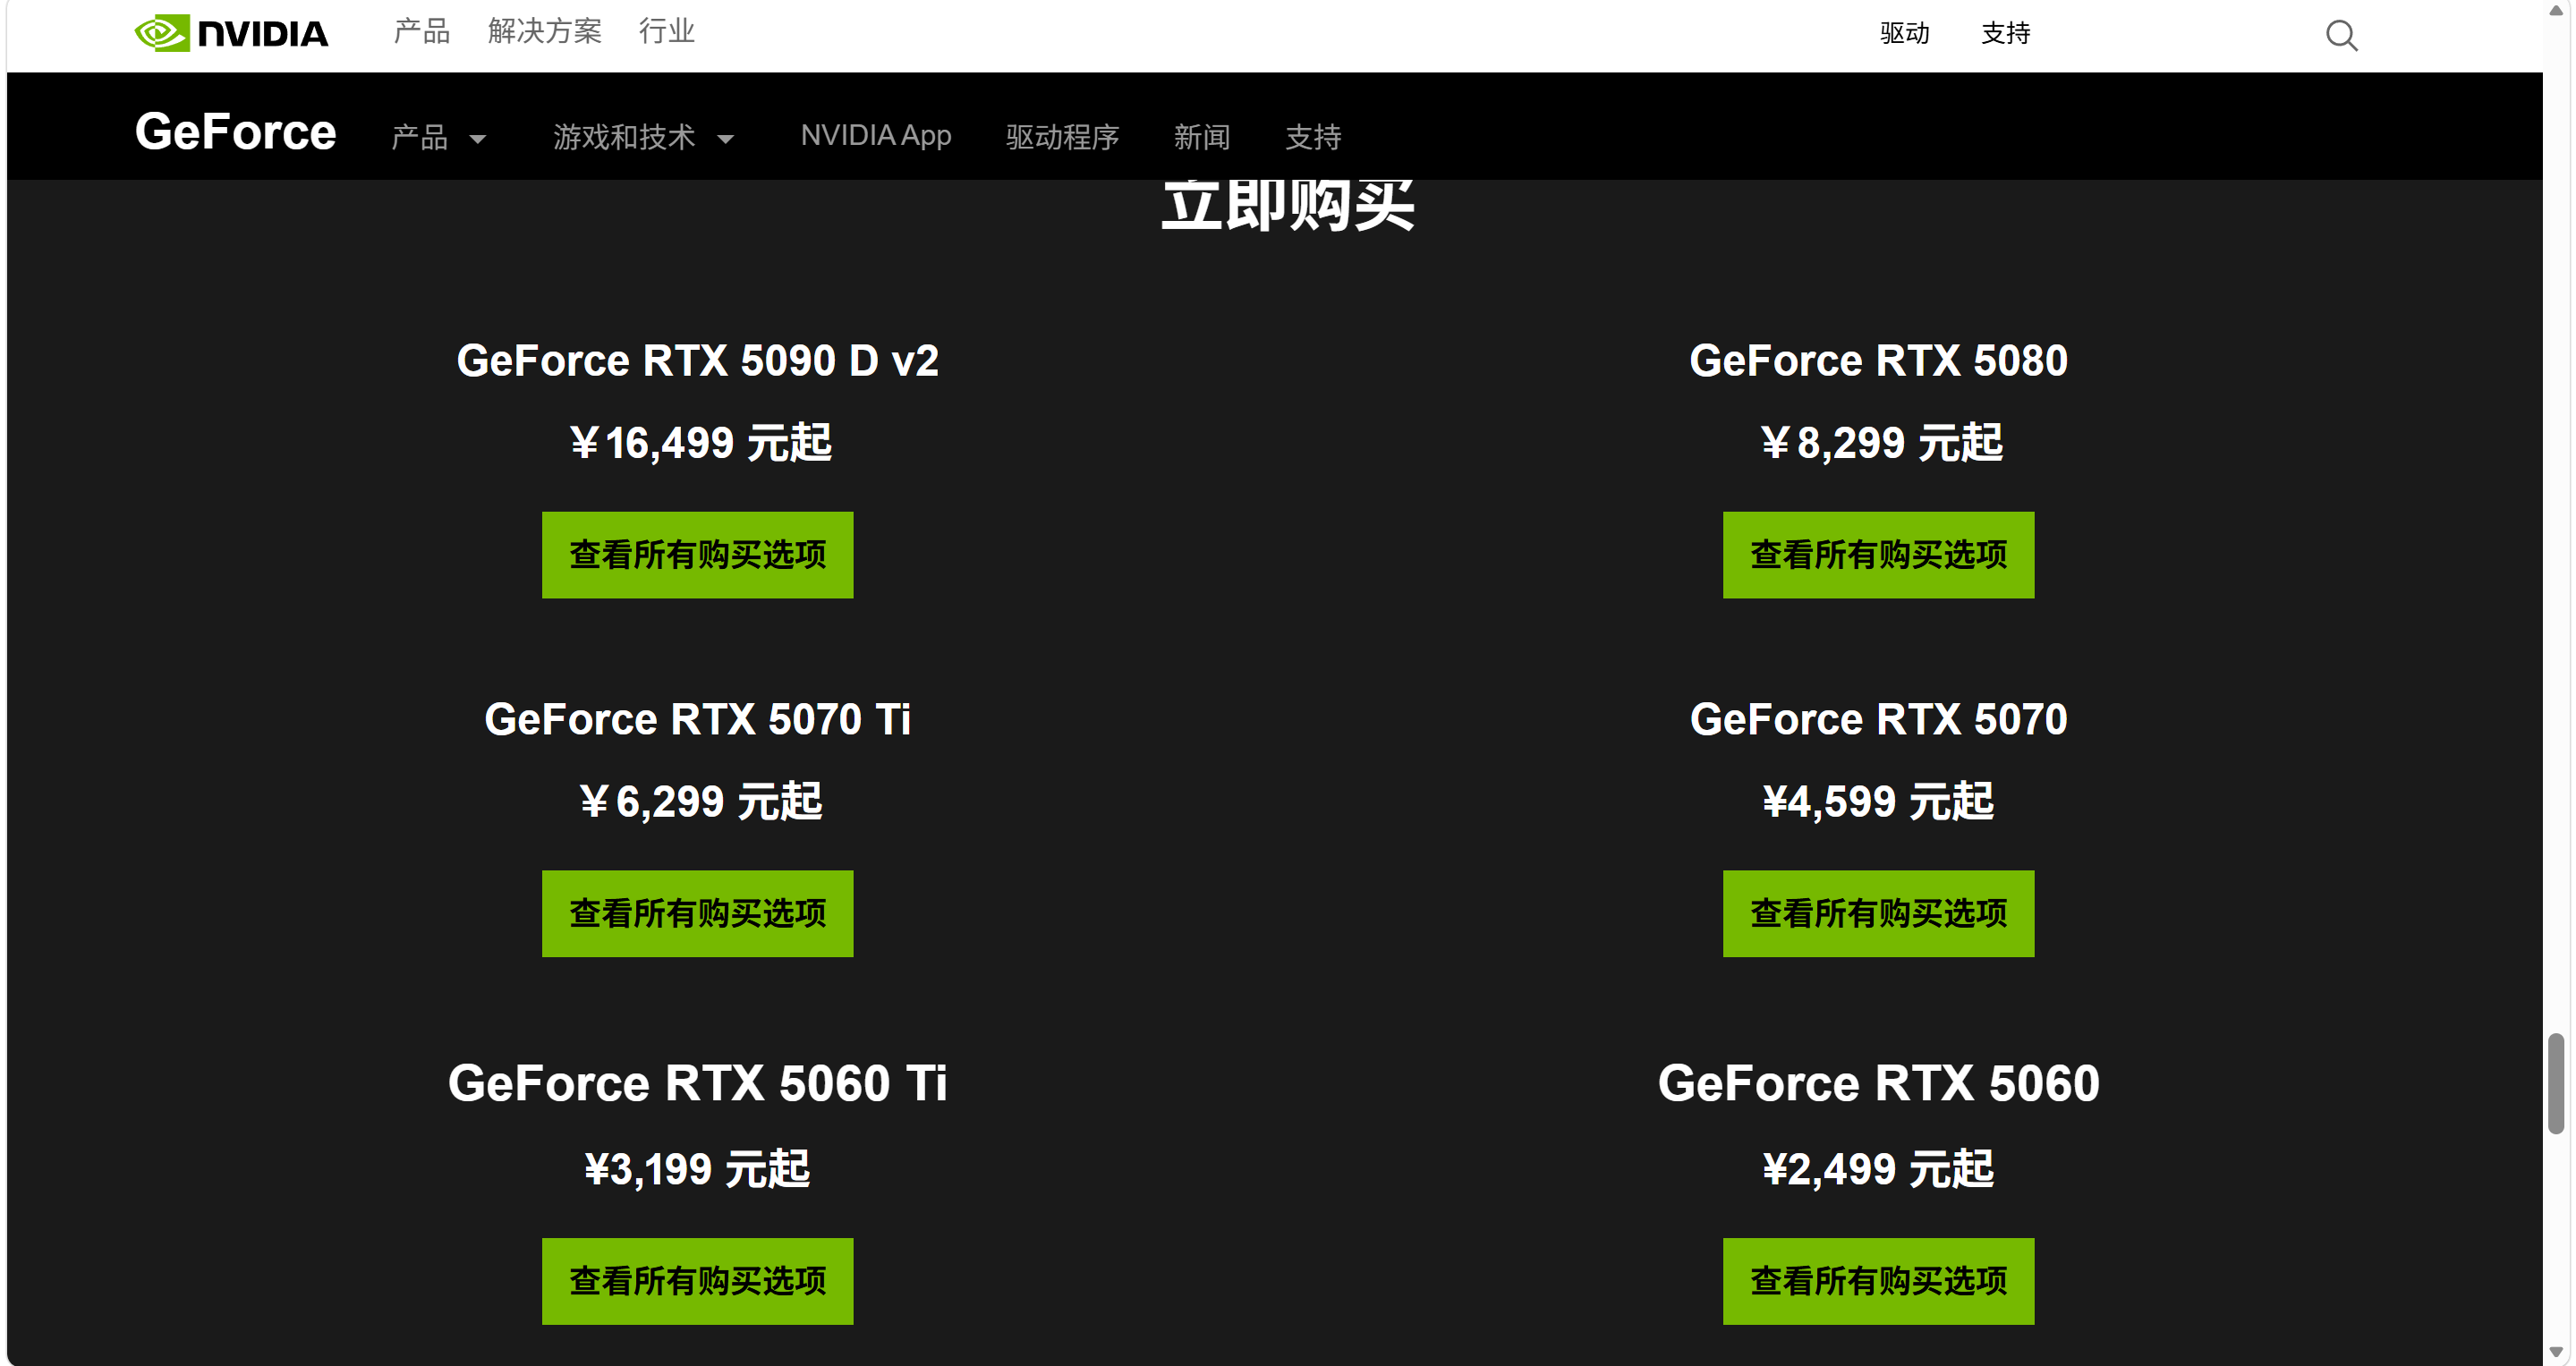View buying options for RTX 5070
The width and height of the screenshot is (2576, 1366).
(x=1878, y=913)
